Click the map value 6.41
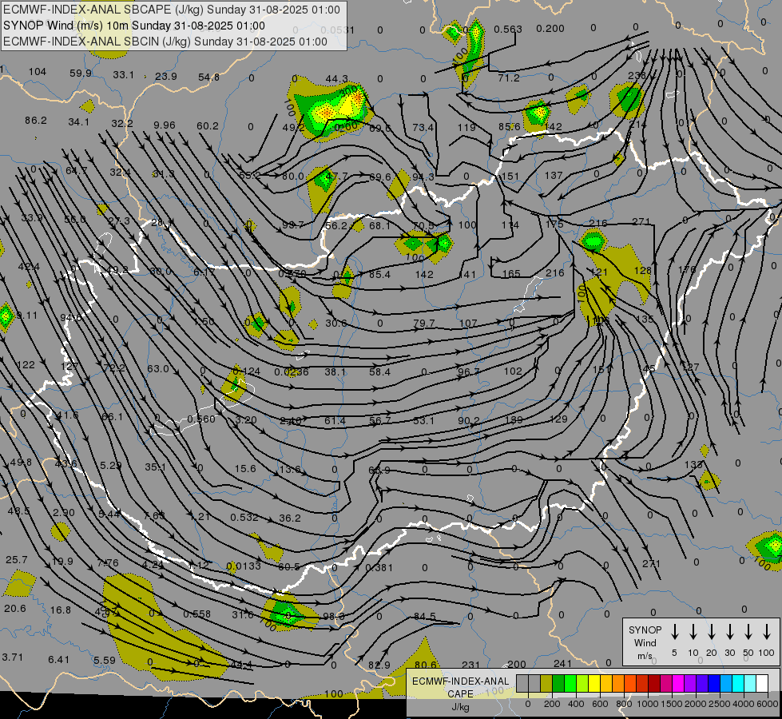Image resolution: width=782 pixels, height=719 pixels. point(59,660)
